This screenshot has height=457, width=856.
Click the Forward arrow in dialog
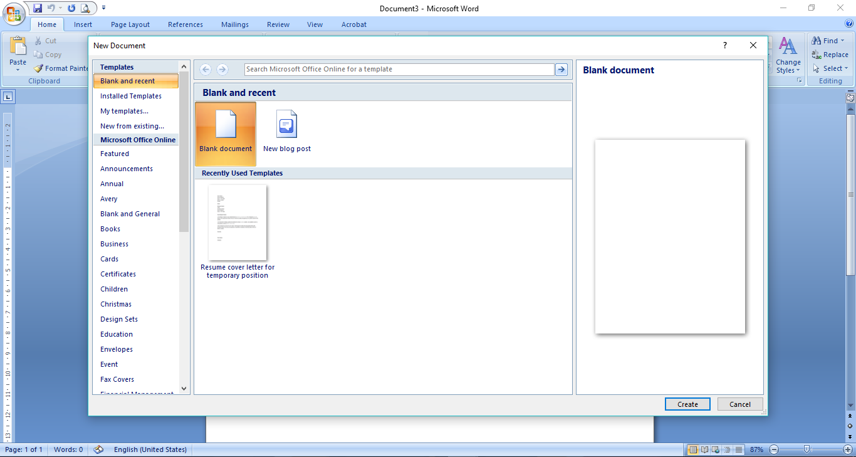pyautogui.click(x=222, y=69)
